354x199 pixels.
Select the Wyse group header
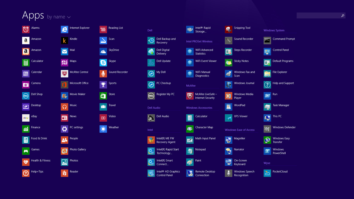click(x=267, y=163)
